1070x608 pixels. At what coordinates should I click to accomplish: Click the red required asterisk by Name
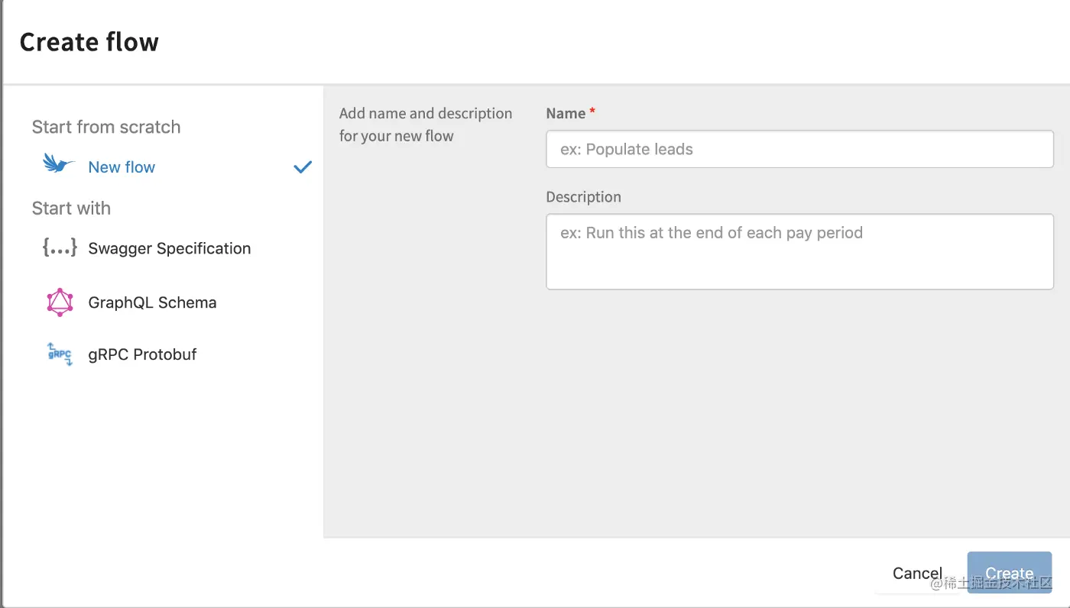(592, 112)
